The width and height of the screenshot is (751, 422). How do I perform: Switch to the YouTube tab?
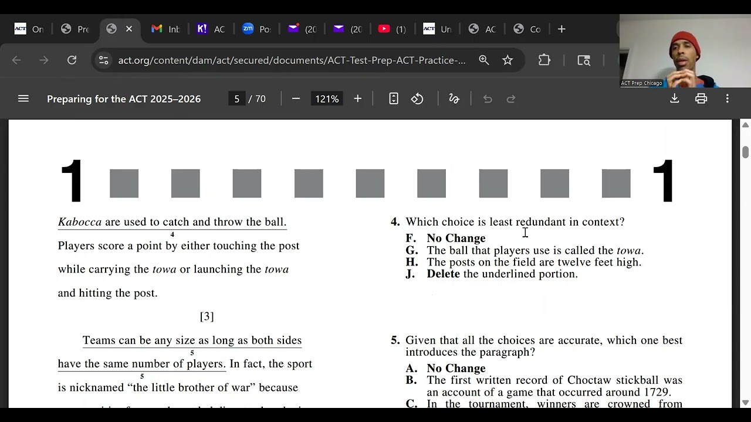point(393,29)
